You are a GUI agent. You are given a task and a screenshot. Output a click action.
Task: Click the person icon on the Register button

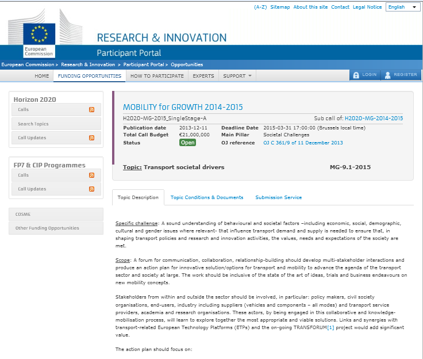pos(388,75)
